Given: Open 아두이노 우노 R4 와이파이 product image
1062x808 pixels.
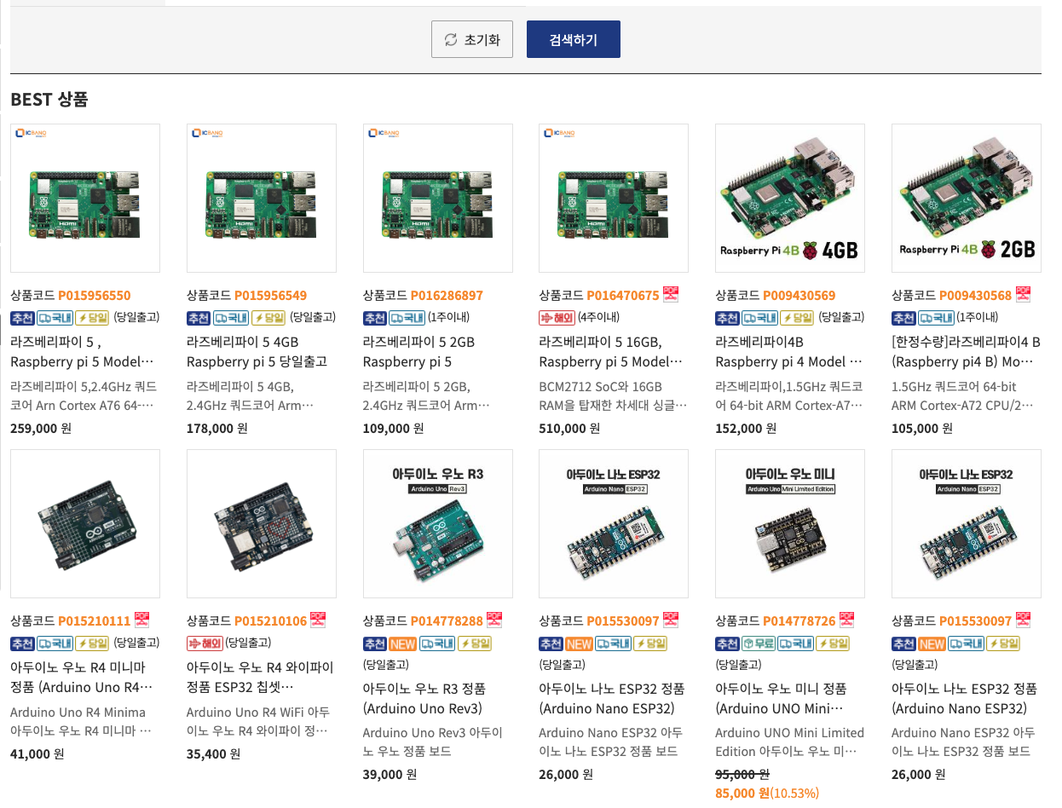Looking at the screenshot, I should [262, 523].
